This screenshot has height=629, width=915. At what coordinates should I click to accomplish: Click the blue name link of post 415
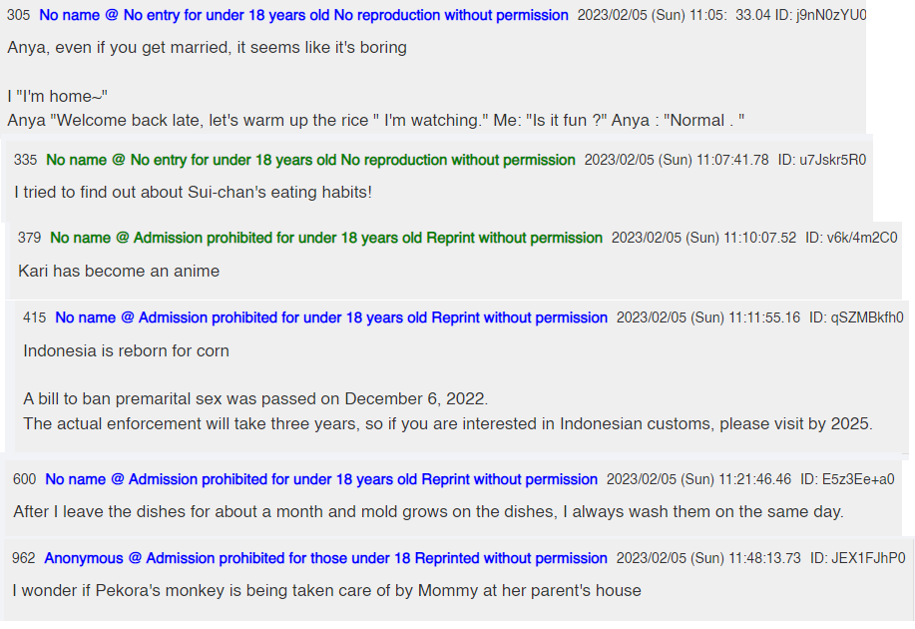(331, 317)
